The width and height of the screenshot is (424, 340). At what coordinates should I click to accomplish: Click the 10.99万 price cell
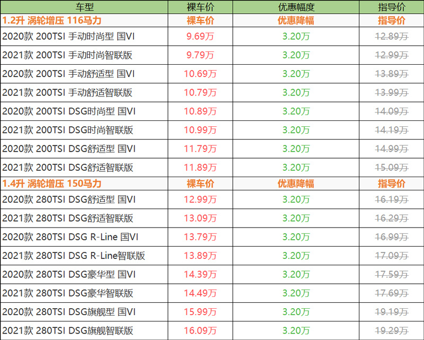(x=200, y=130)
